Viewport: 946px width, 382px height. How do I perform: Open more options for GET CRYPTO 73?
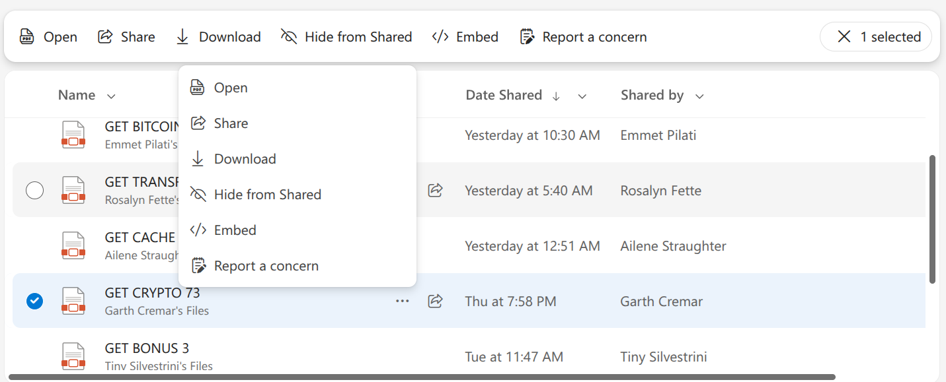[402, 302]
